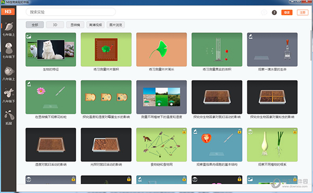Open the message bubble icon near help
313x193 pixels.
tap(264, 13)
